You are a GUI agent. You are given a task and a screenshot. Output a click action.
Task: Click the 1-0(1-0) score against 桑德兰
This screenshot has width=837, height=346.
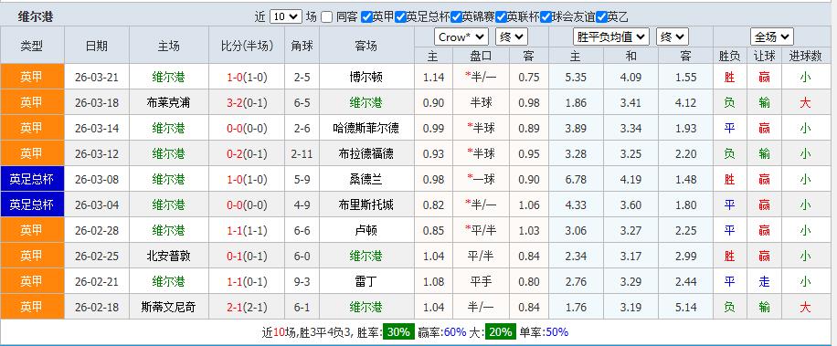pyautogui.click(x=247, y=180)
